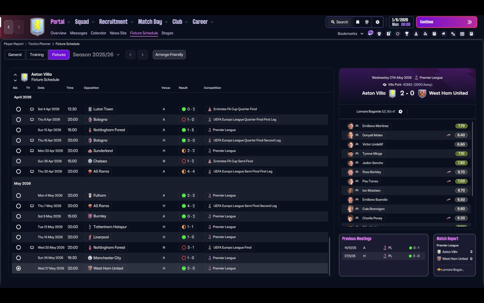484x303 pixels.
Task: Switch to the News Site tab
Action: [118, 33]
